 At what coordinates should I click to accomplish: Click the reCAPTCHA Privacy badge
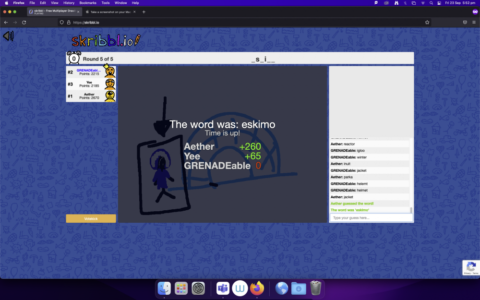coord(471,267)
